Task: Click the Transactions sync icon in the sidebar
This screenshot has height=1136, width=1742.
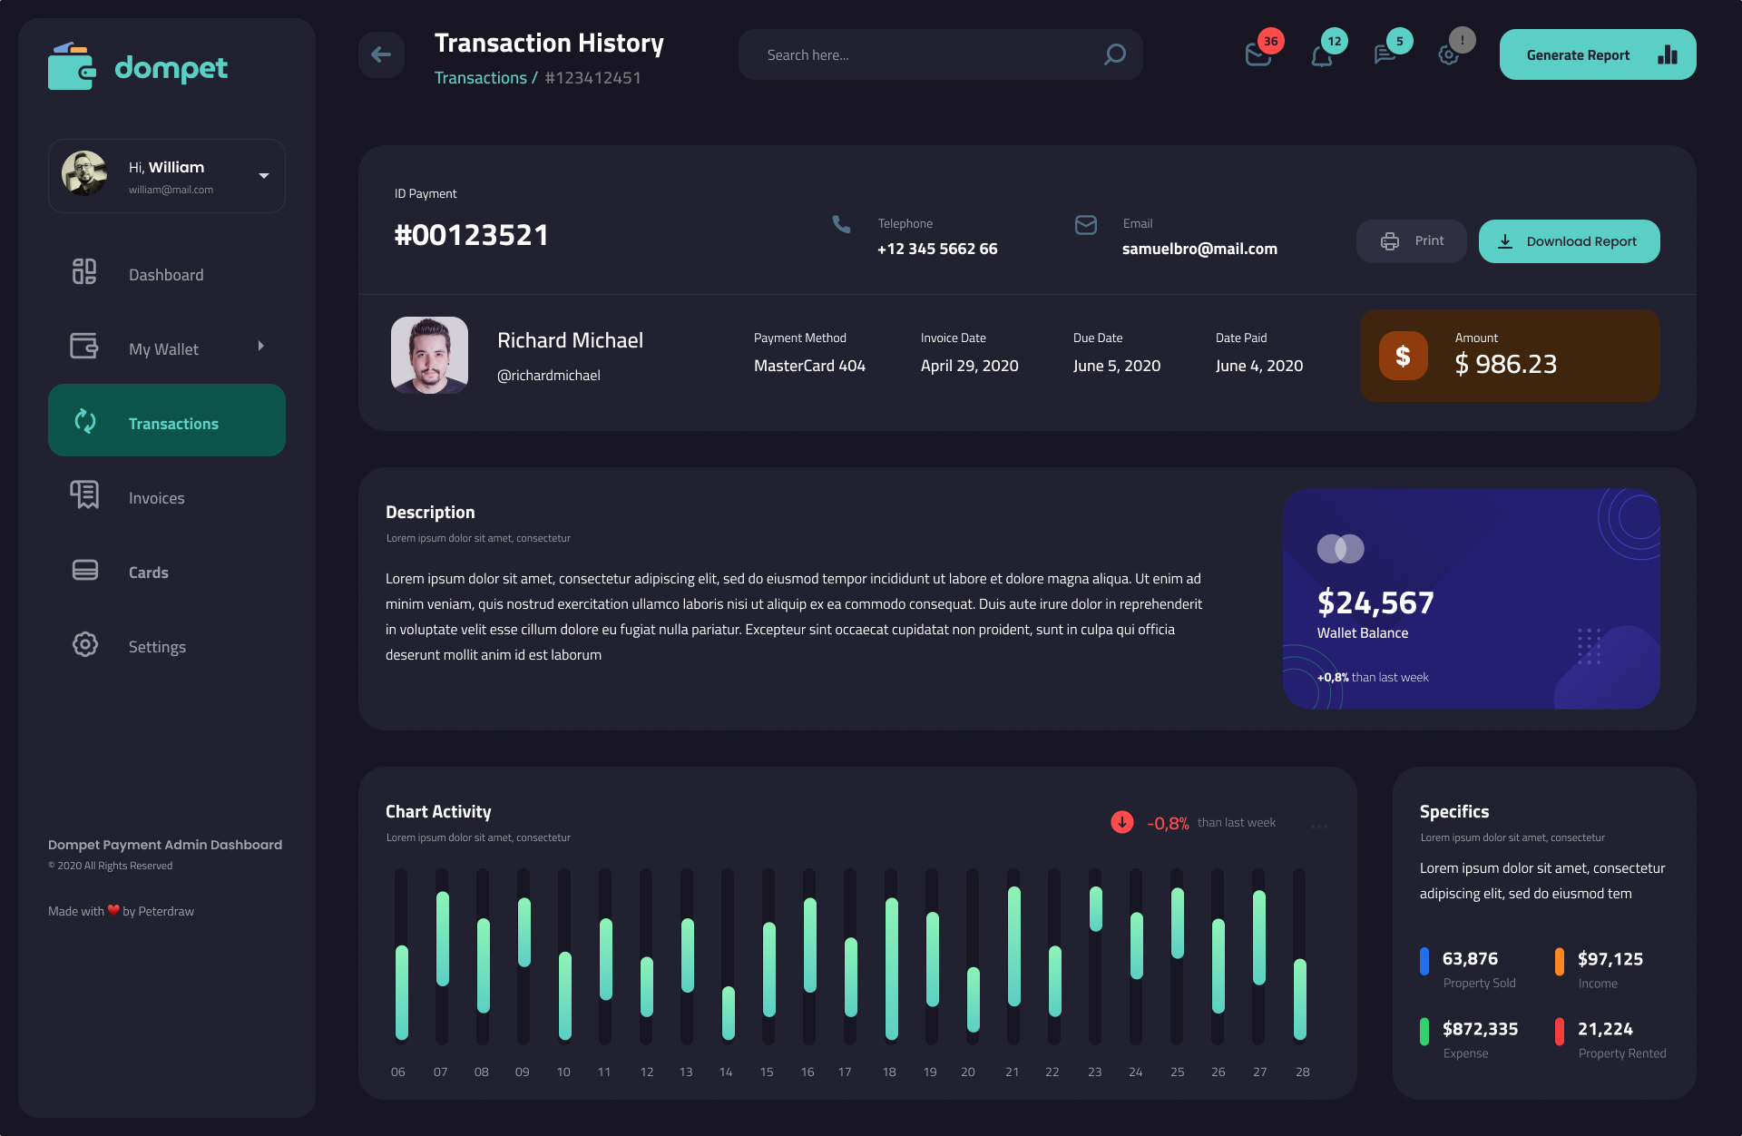Action: (84, 421)
